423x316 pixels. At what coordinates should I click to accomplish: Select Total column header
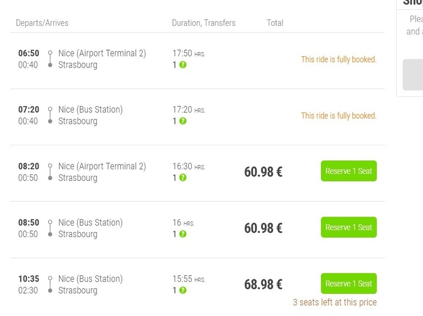tap(275, 23)
